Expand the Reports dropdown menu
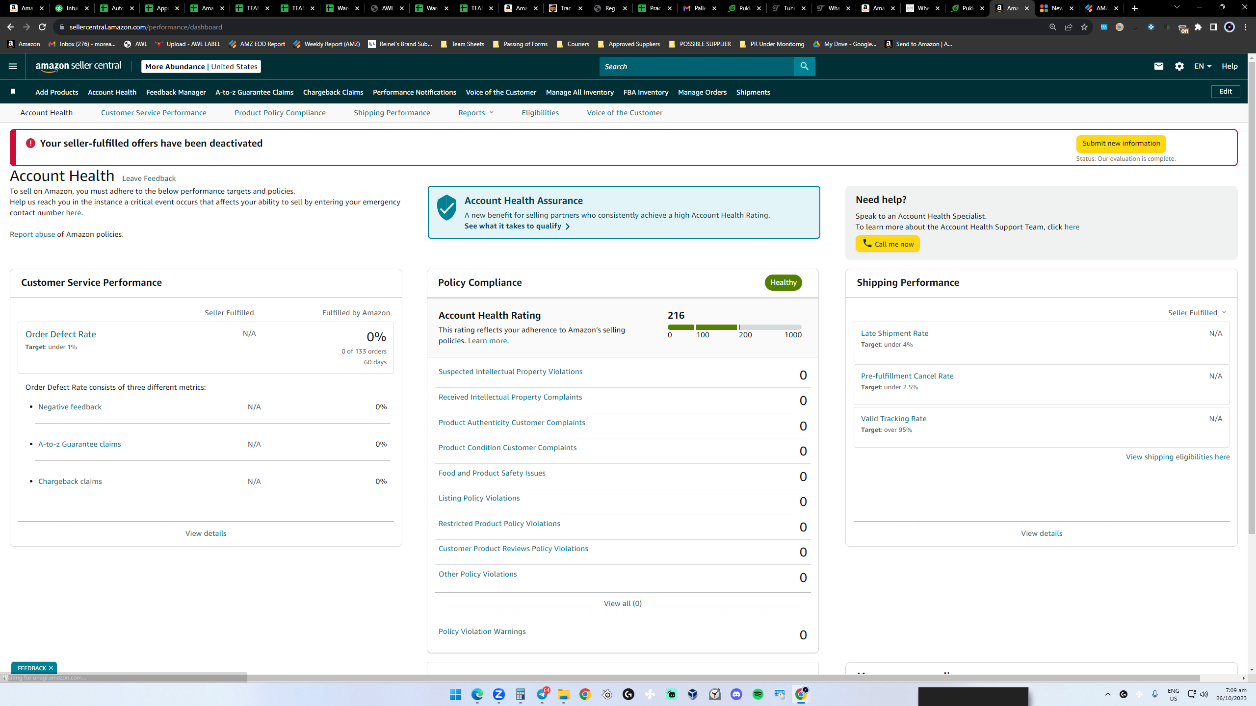The height and width of the screenshot is (706, 1256). (476, 113)
